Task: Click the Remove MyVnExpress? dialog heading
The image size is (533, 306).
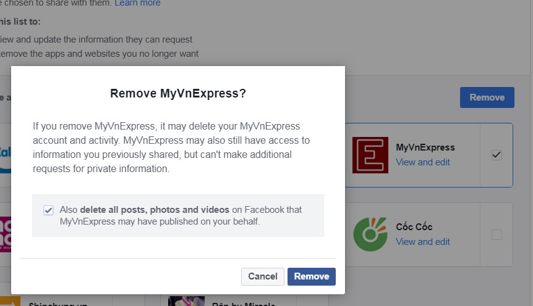Action: [x=178, y=93]
